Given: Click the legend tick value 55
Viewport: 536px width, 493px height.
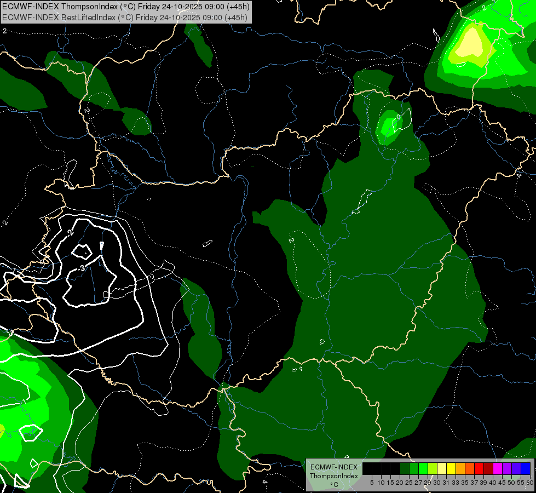Looking at the screenshot, I should (x=521, y=483).
